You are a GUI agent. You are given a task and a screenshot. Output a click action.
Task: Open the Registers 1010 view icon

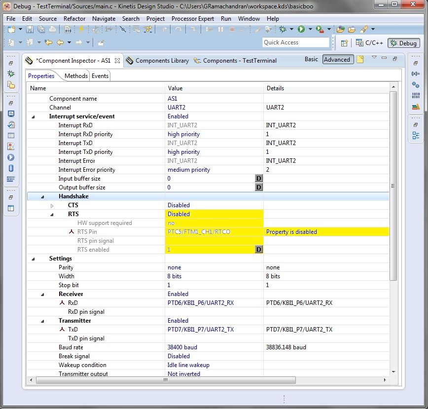(x=416, y=96)
